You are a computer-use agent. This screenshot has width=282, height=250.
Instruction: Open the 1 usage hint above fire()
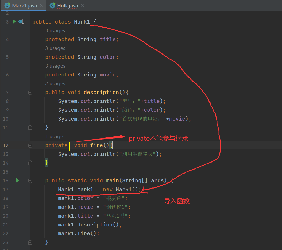(x=54, y=137)
